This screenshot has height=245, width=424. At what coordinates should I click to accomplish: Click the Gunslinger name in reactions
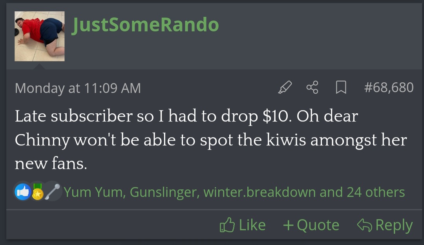164,192
